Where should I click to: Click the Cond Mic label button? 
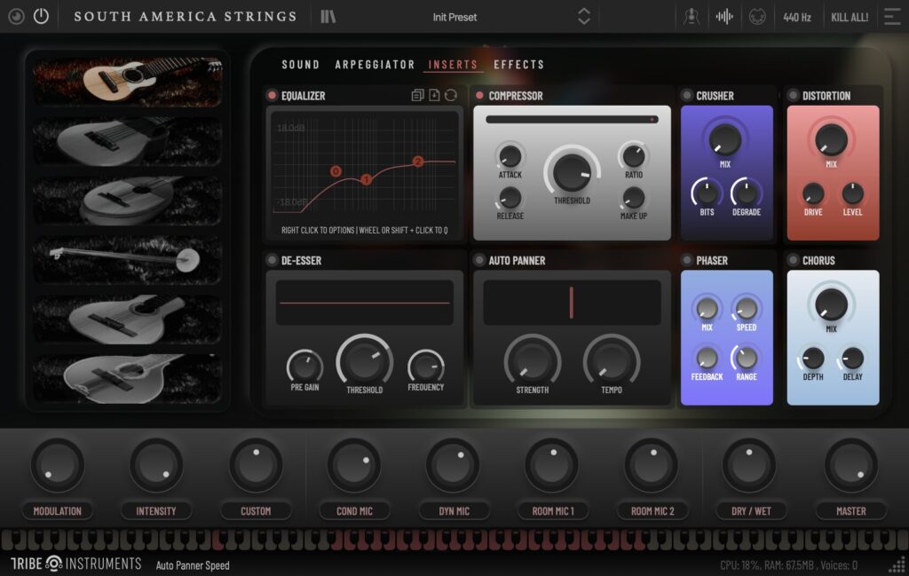(354, 511)
